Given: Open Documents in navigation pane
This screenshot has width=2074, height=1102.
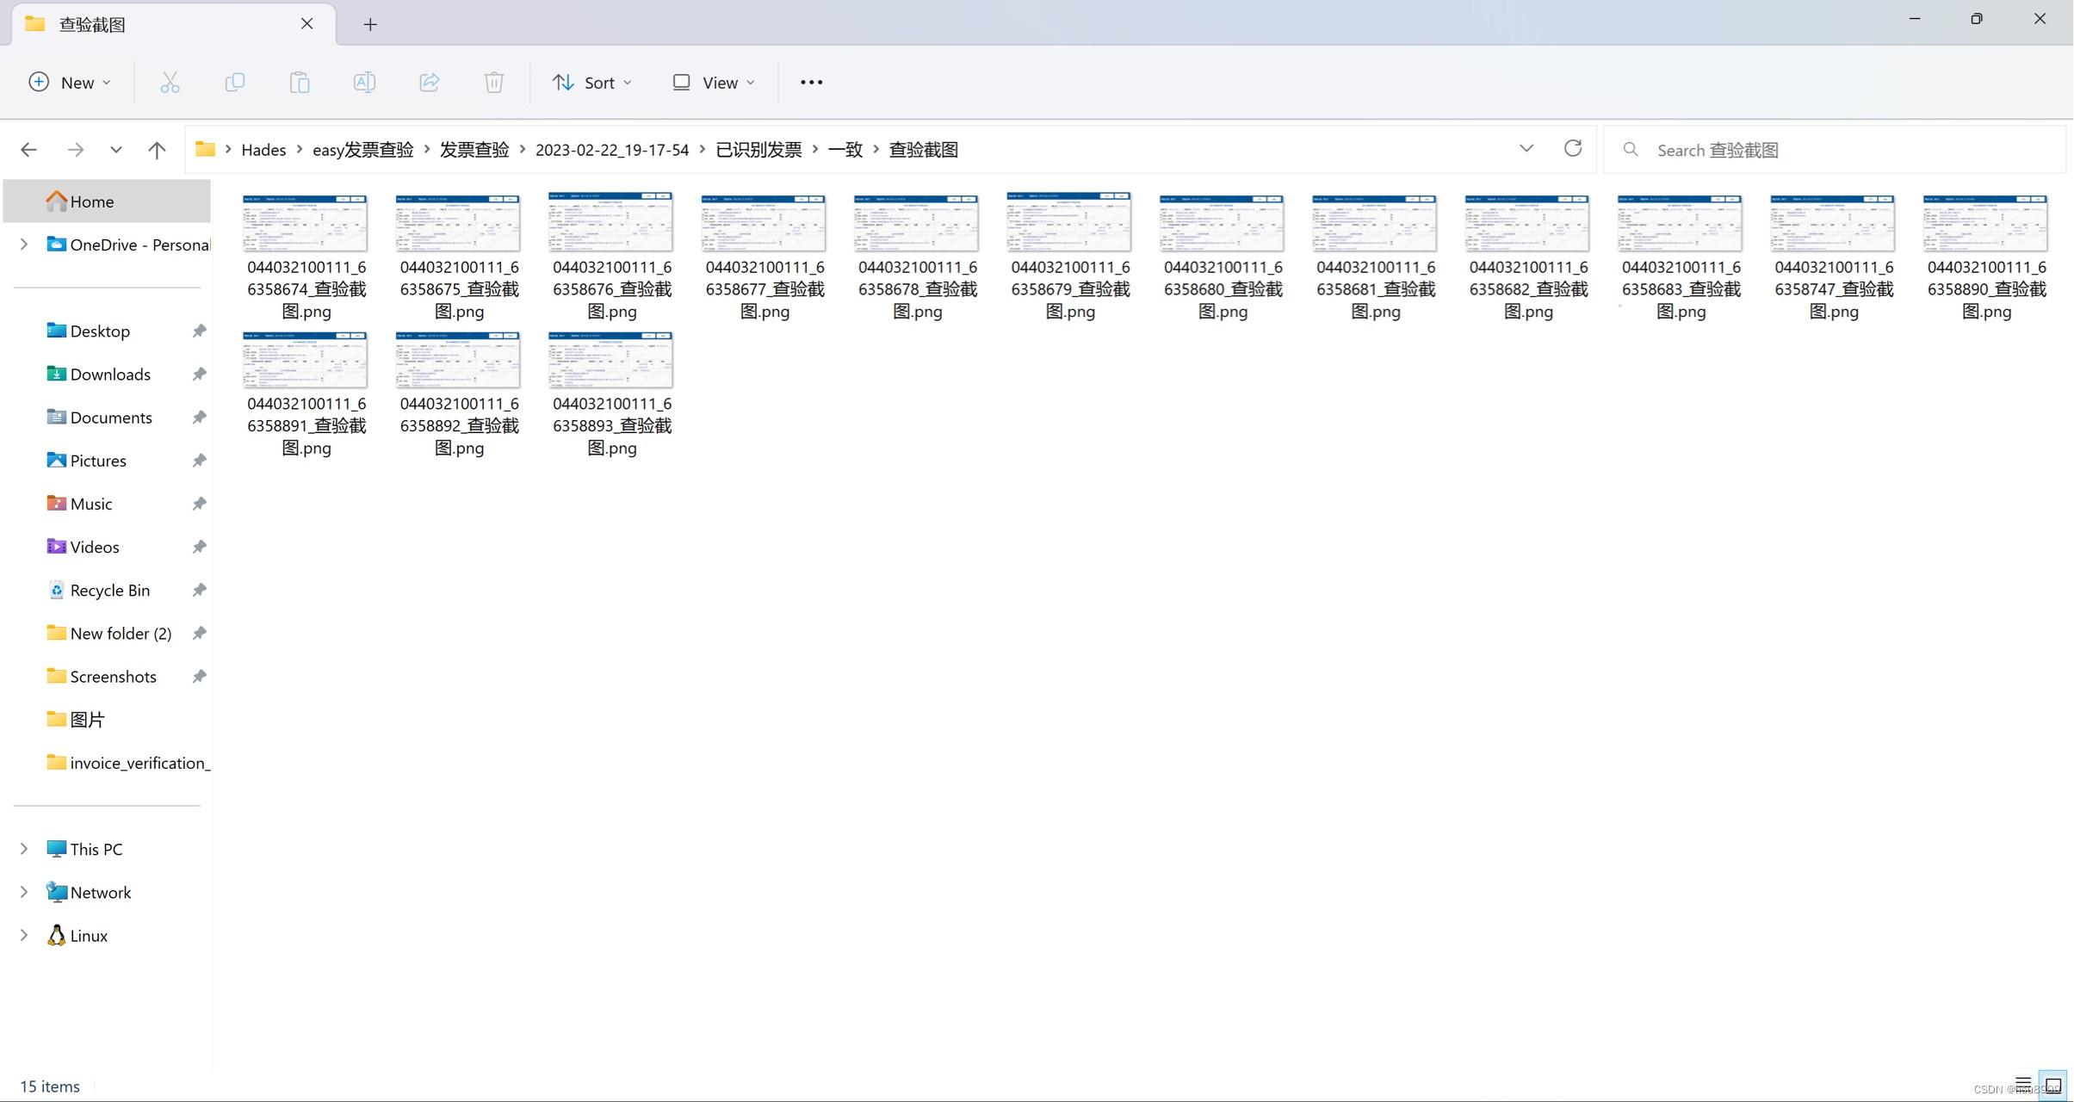Looking at the screenshot, I should coord(111,417).
